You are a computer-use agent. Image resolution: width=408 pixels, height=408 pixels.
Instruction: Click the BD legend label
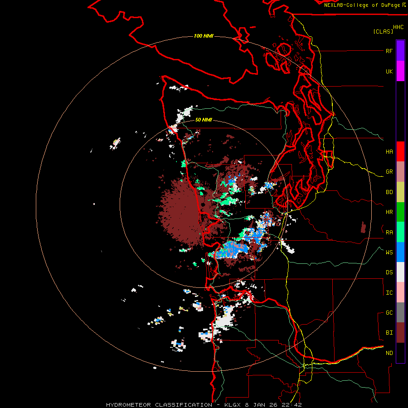point(389,192)
